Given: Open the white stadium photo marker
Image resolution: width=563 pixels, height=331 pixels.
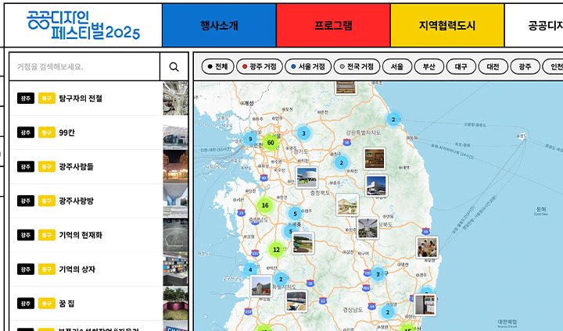Looking at the screenshot, I should click(307, 177).
